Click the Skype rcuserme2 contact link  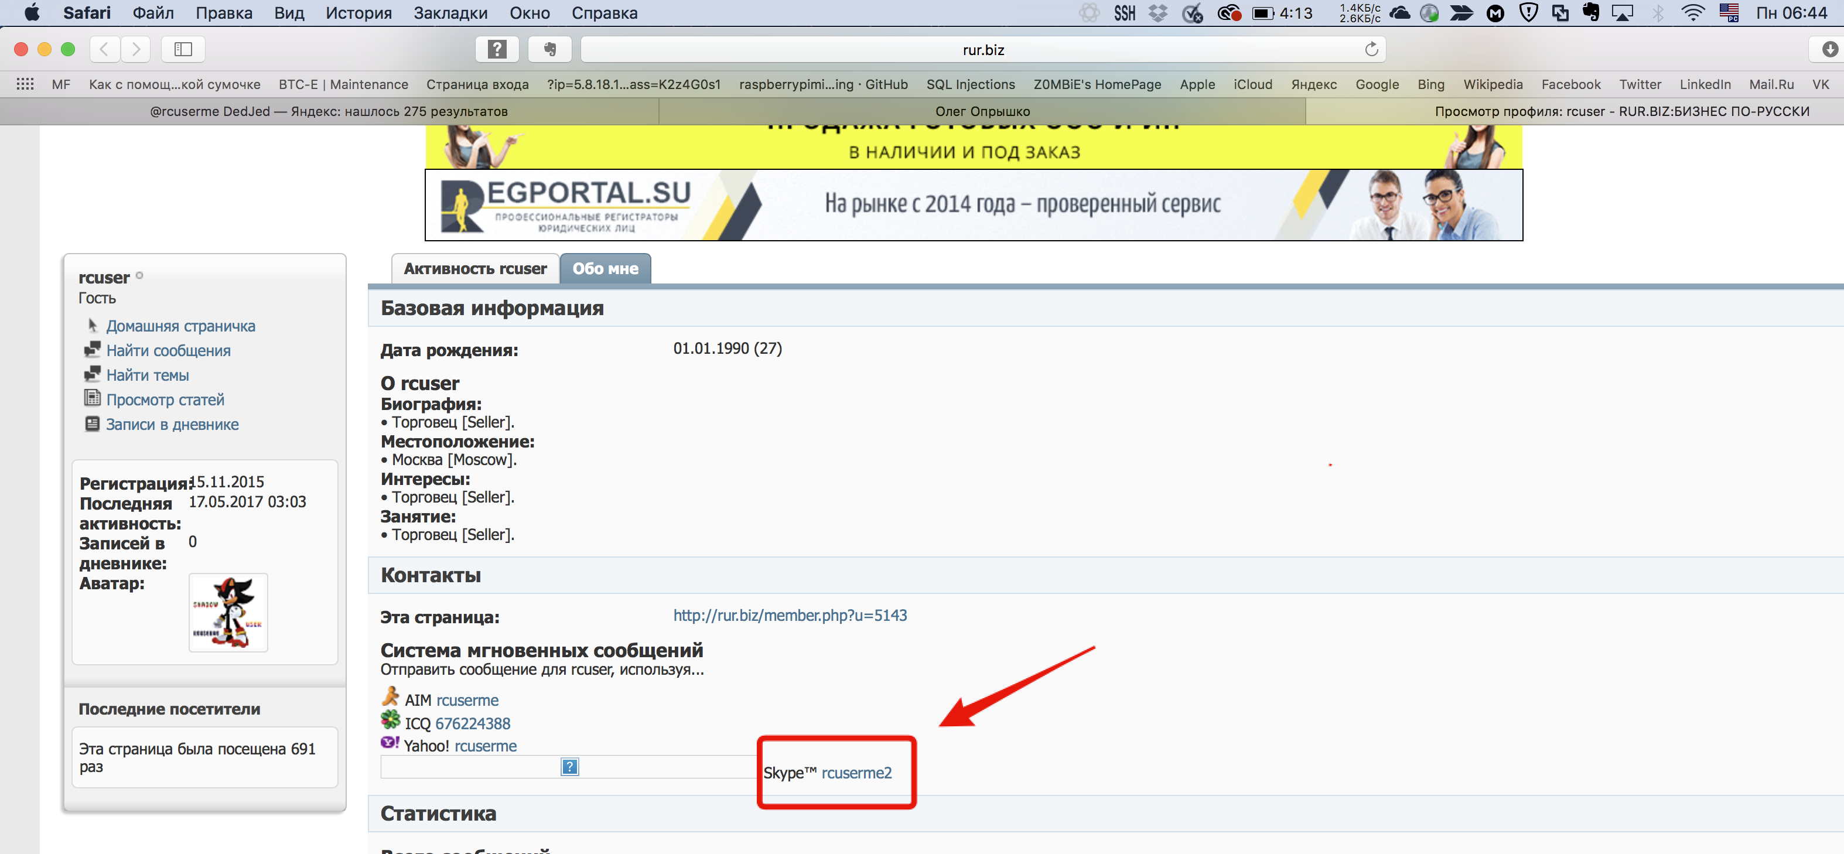(856, 773)
